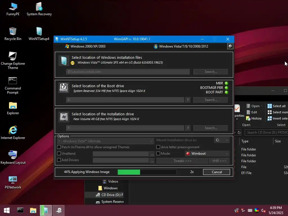Open File Explorer from the taskbar

point(33,210)
